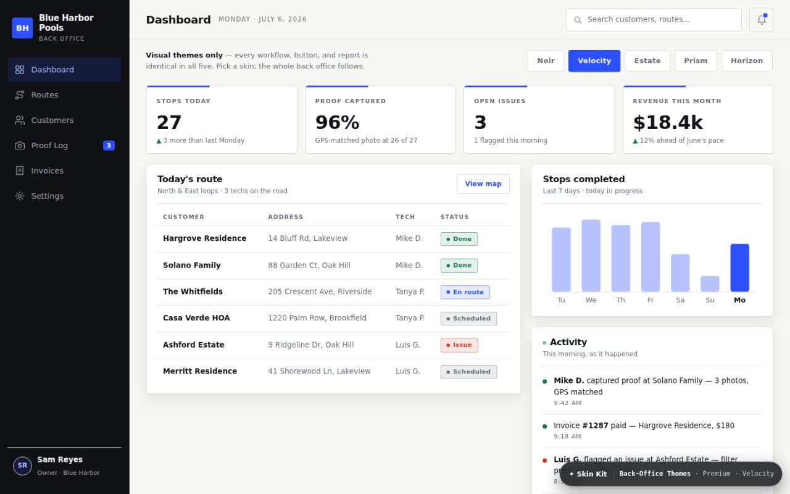Screen dimensions: 790x494
Task: Click Scheduled badge for Merritt Residence
Action: [468, 372]
